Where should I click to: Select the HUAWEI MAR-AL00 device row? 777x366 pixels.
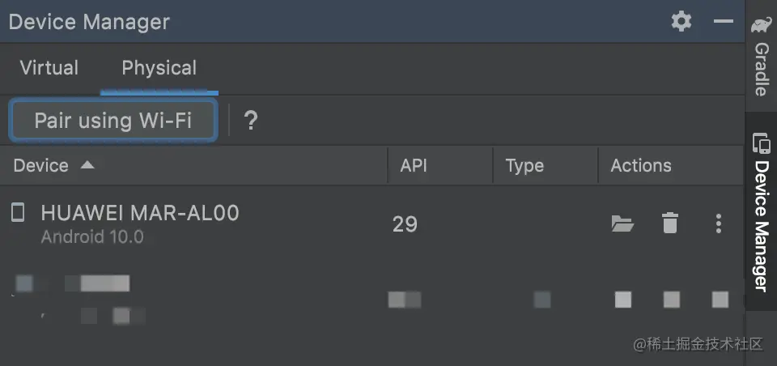pyautogui.click(x=372, y=224)
